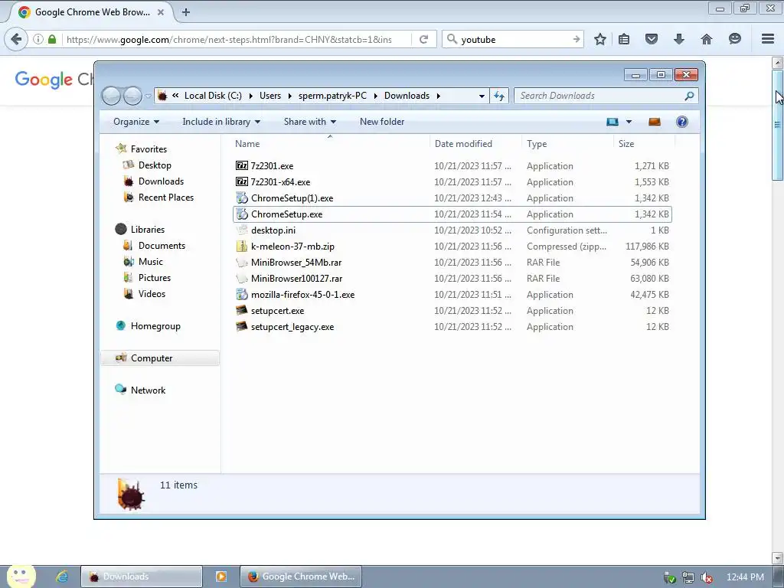Click the green padlock security icon

[x=52, y=39]
